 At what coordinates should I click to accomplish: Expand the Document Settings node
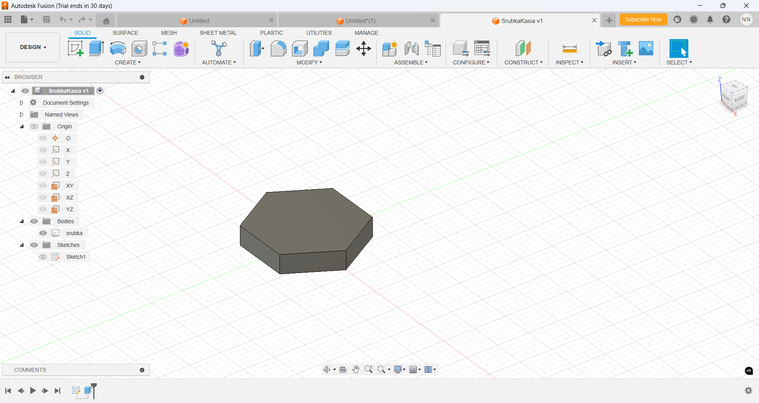click(x=22, y=103)
